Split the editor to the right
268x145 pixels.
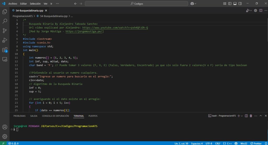pyautogui.click(x=261, y=10)
